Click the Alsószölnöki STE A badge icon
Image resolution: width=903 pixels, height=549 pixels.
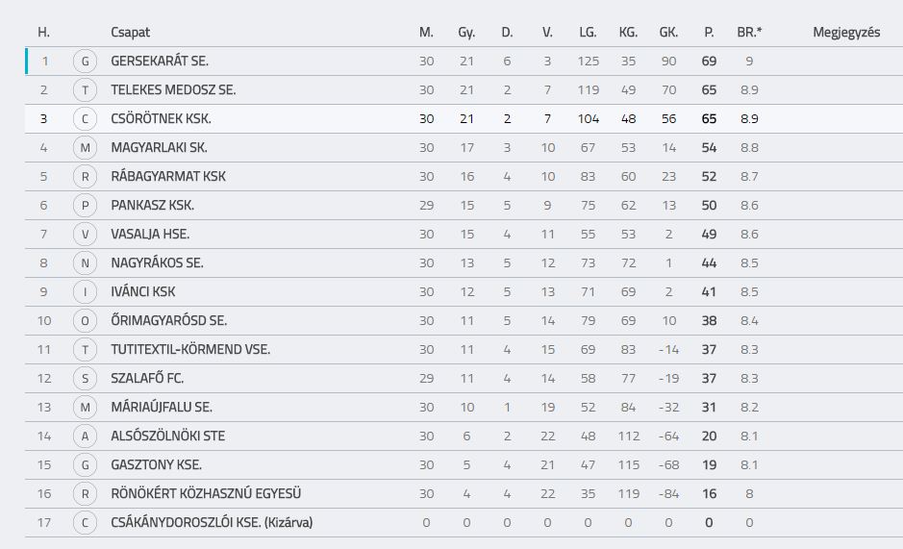(x=85, y=437)
